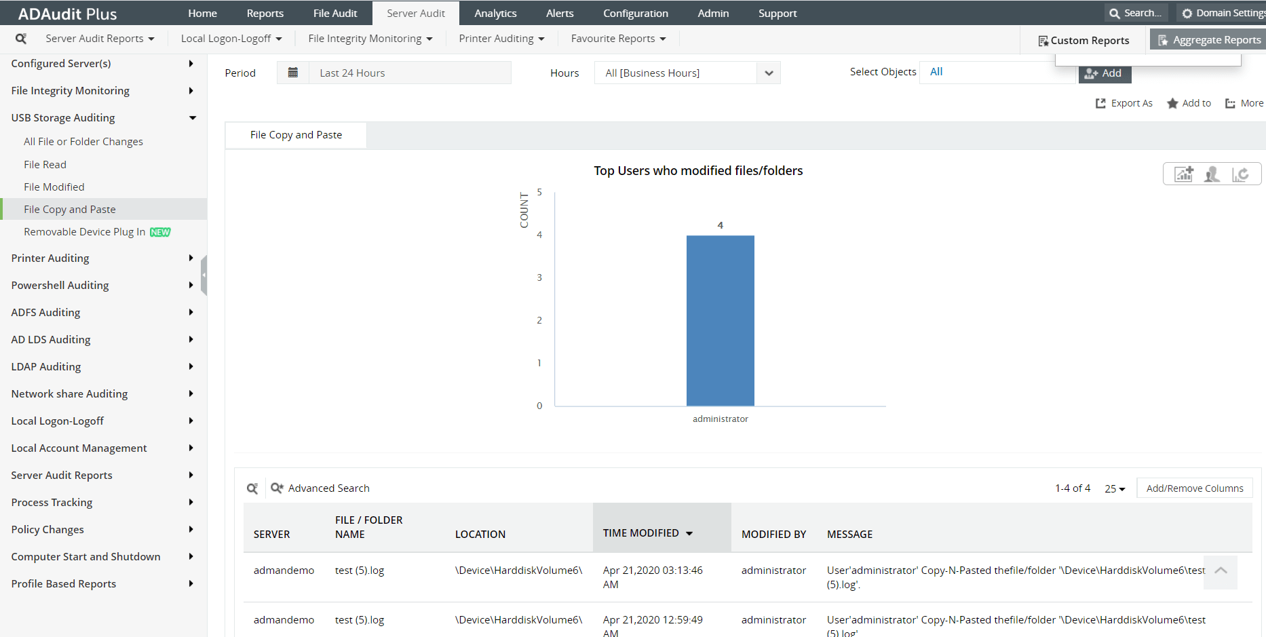The width and height of the screenshot is (1266, 637).
Task: Open the Period calendar icon
Action: pos(293,73)
